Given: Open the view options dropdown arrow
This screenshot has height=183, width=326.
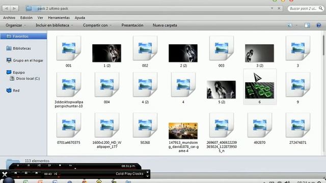Looking at the screenshot, I should pos(296,25).
